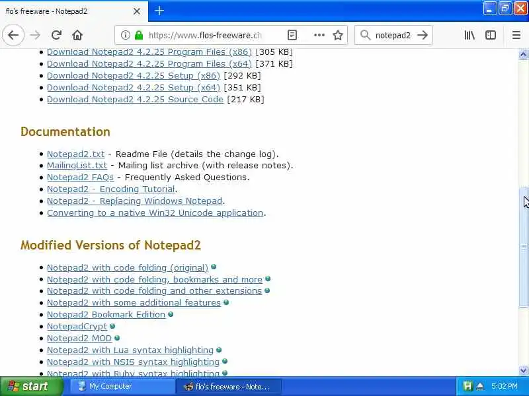Click the green padlock security icon
The image size is (529, 396).
[x=139, y=35]
